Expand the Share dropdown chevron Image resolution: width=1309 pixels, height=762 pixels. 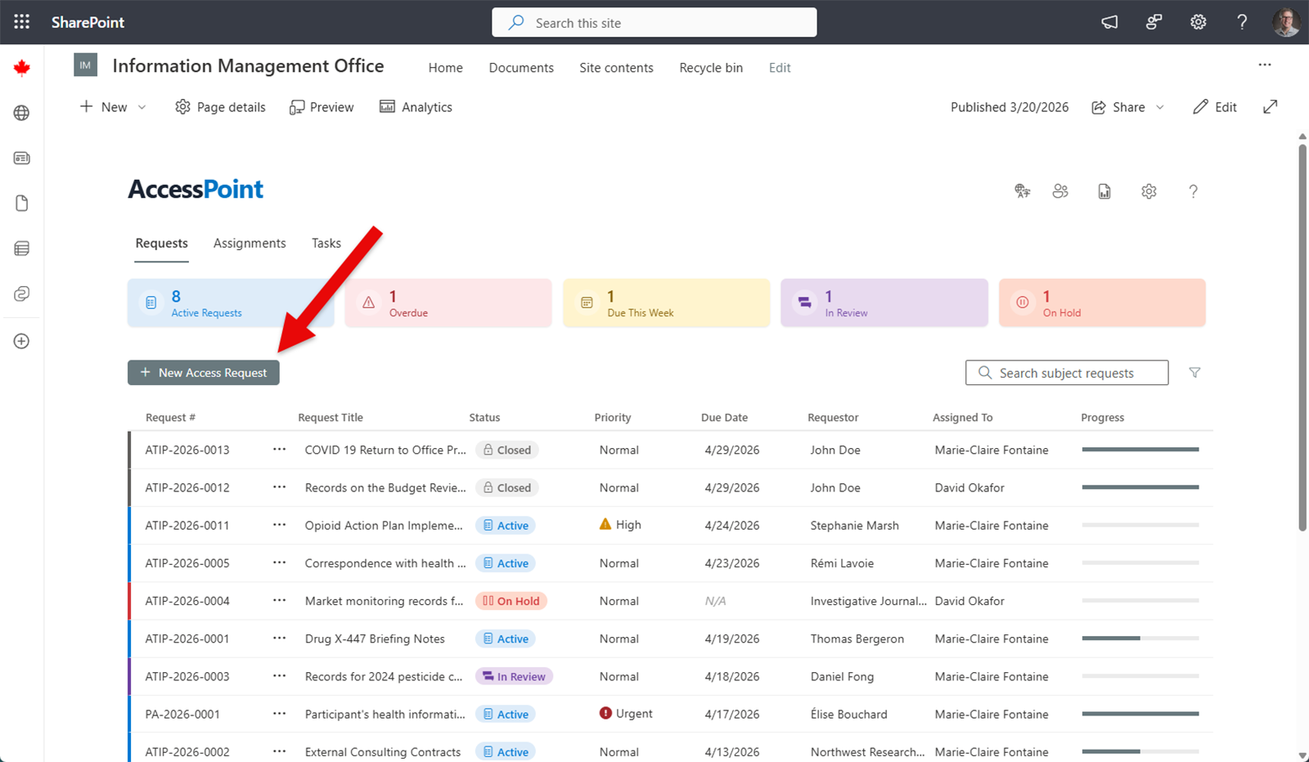pos(1159,107)
